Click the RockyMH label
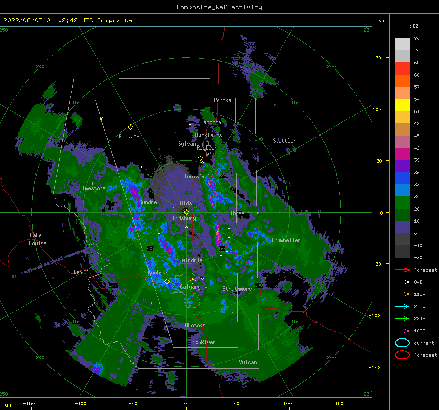This screenshot has height=410, width=439. [x=129, y=137]
